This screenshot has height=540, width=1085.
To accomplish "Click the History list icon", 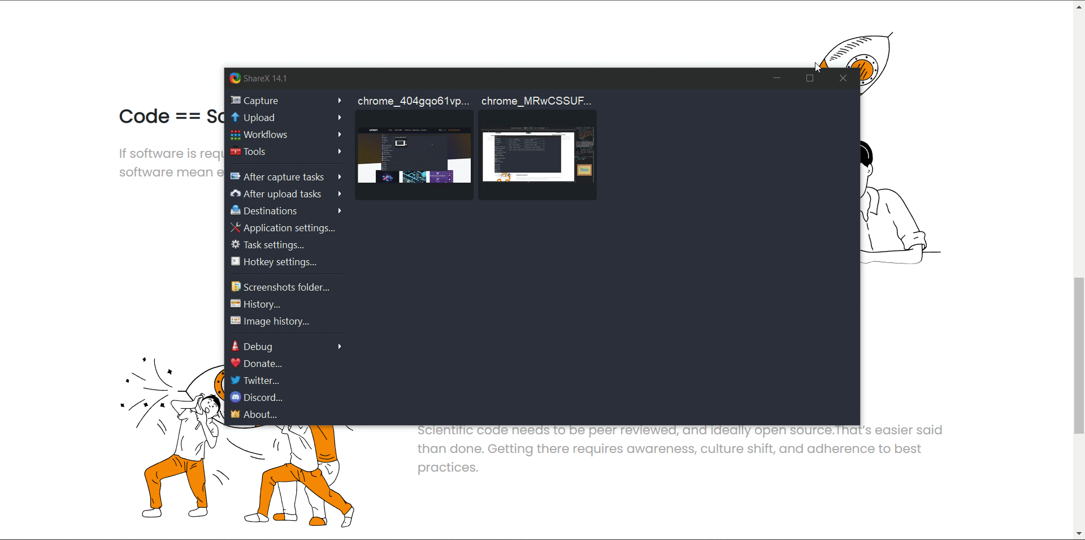I will click(236, 304).
